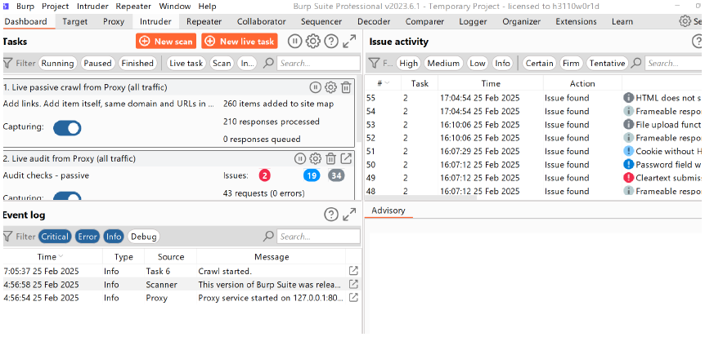Click the Tasks list vertical scrollbar
Screen dimensions: 705x337
pos(359,110)
